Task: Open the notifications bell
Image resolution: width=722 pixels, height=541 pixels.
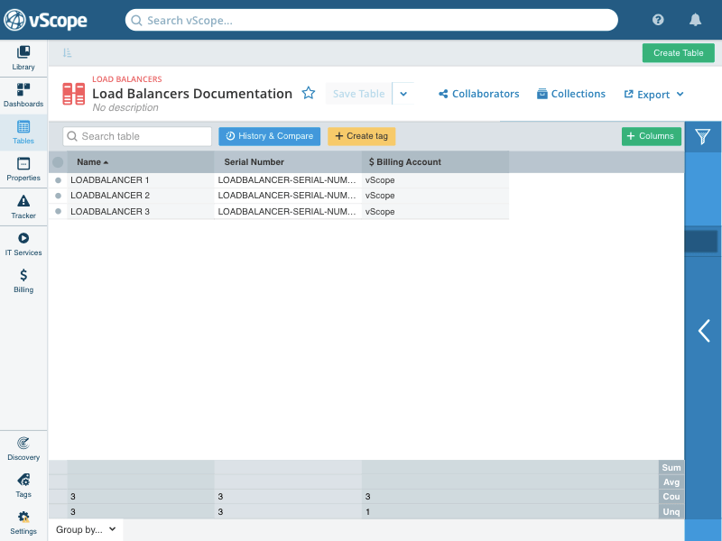Action: 695,20
